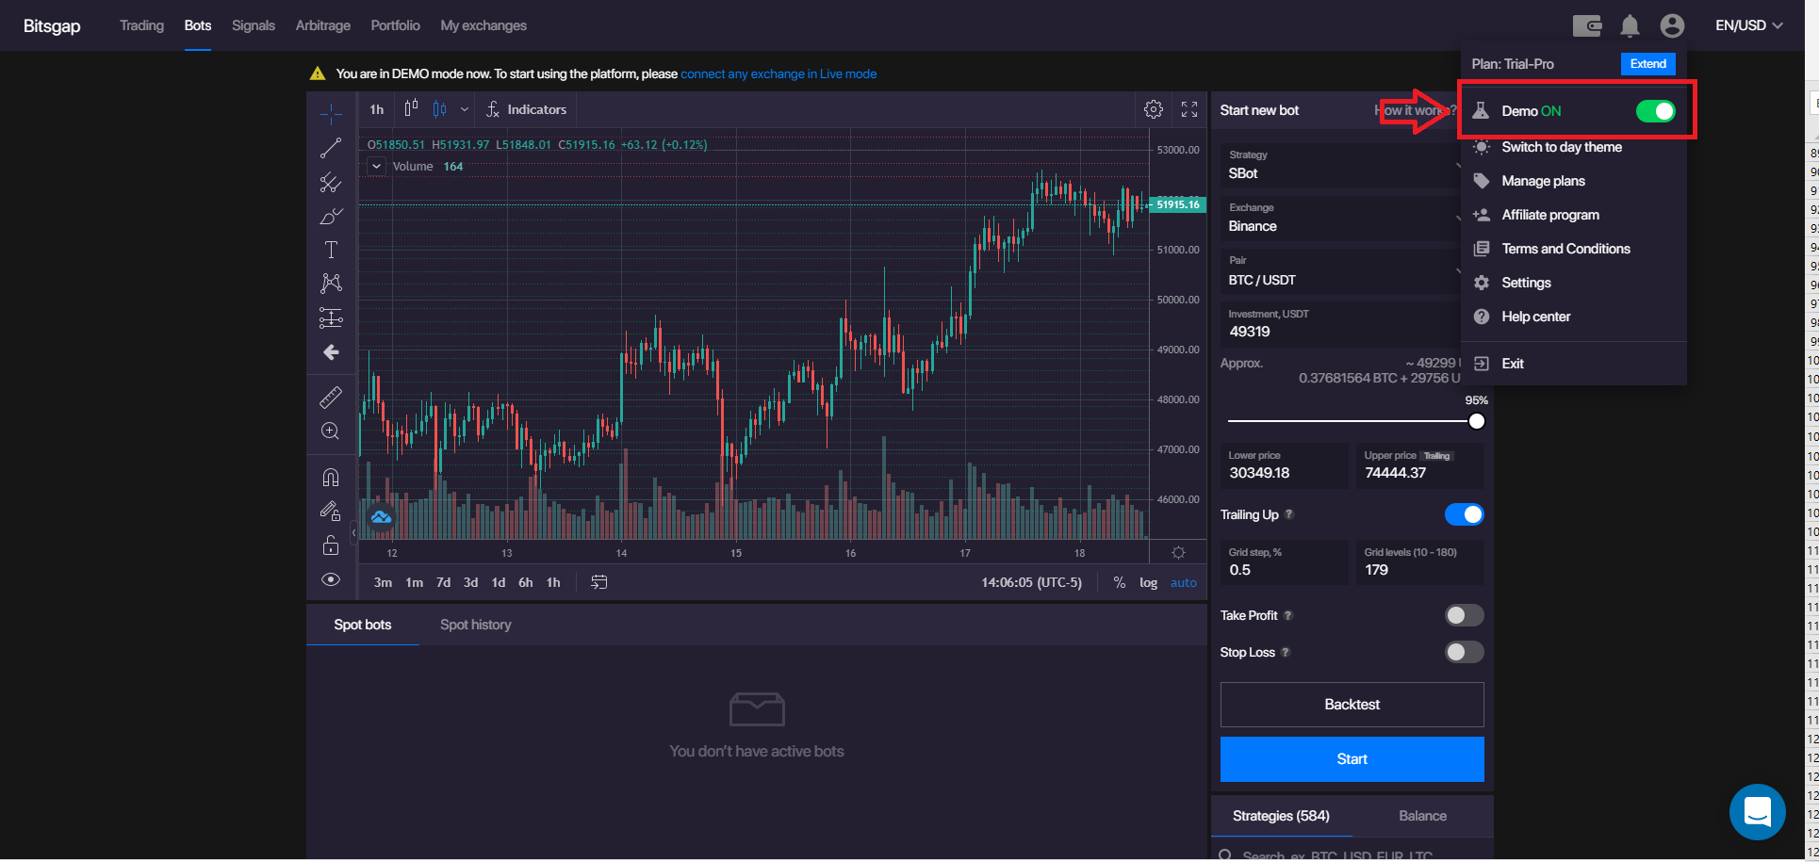Click the investment percentage slider handle
Screen dimensions: 1819x862
click(1476, 421)
